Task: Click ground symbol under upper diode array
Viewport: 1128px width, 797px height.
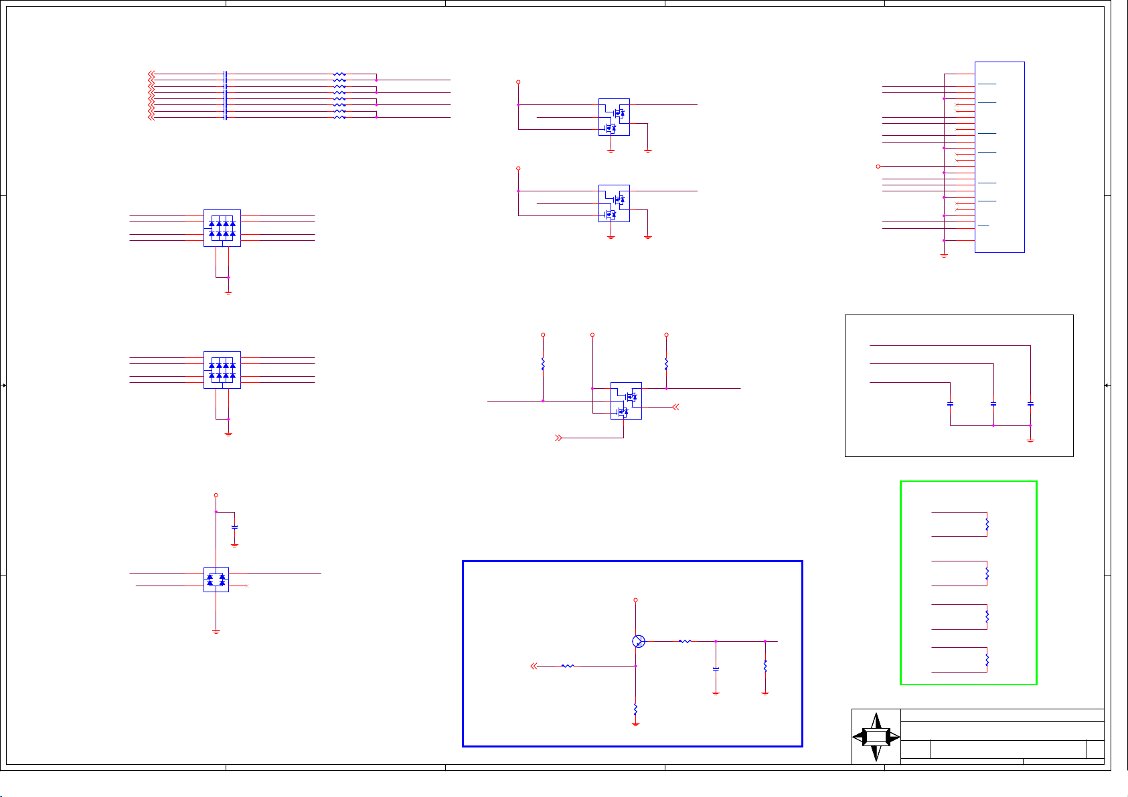Action: click(228, 292)
